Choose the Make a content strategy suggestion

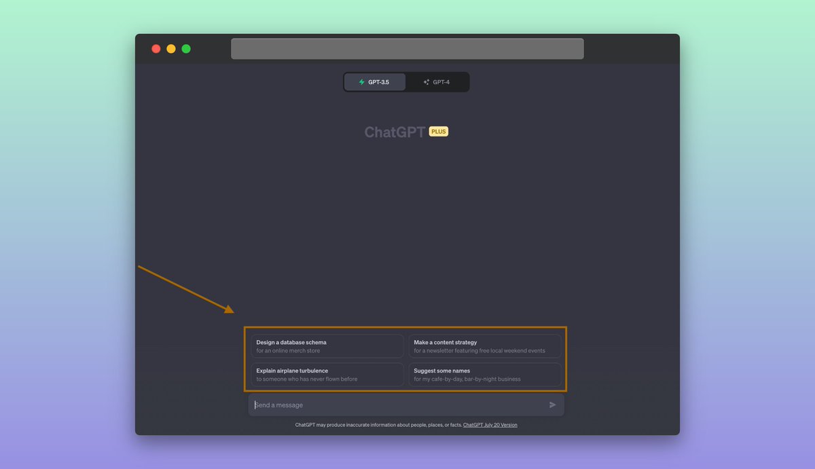pos(485,346)
